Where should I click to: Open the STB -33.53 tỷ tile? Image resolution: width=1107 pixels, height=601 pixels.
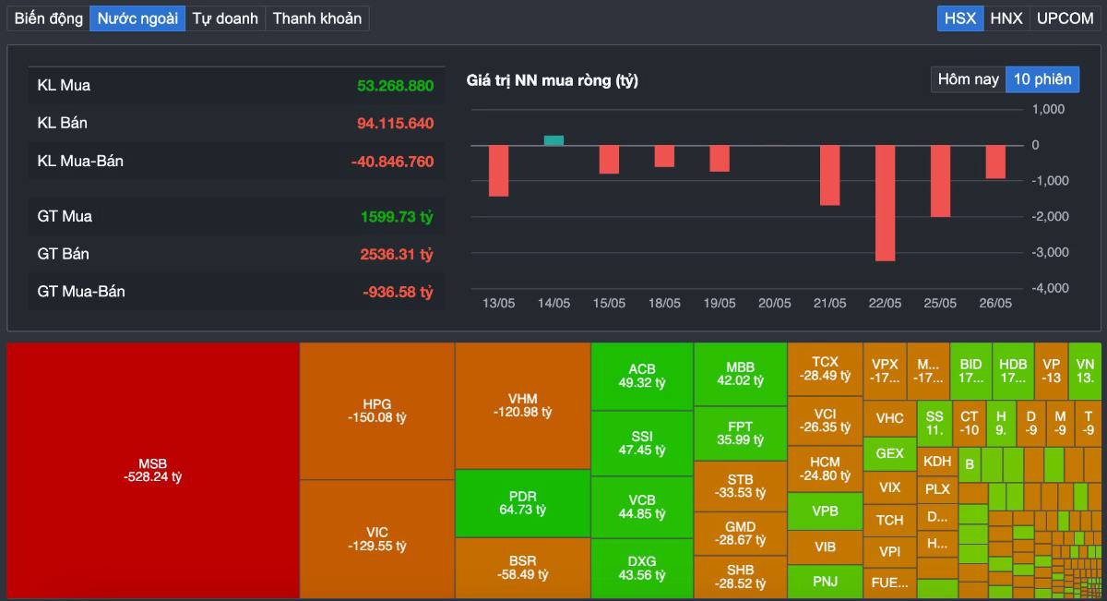tap(740, 486)
